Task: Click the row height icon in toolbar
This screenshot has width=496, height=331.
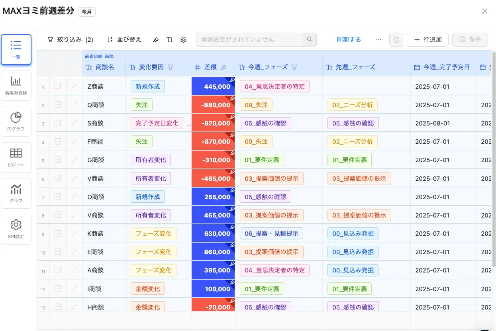Action: (170, 40)
